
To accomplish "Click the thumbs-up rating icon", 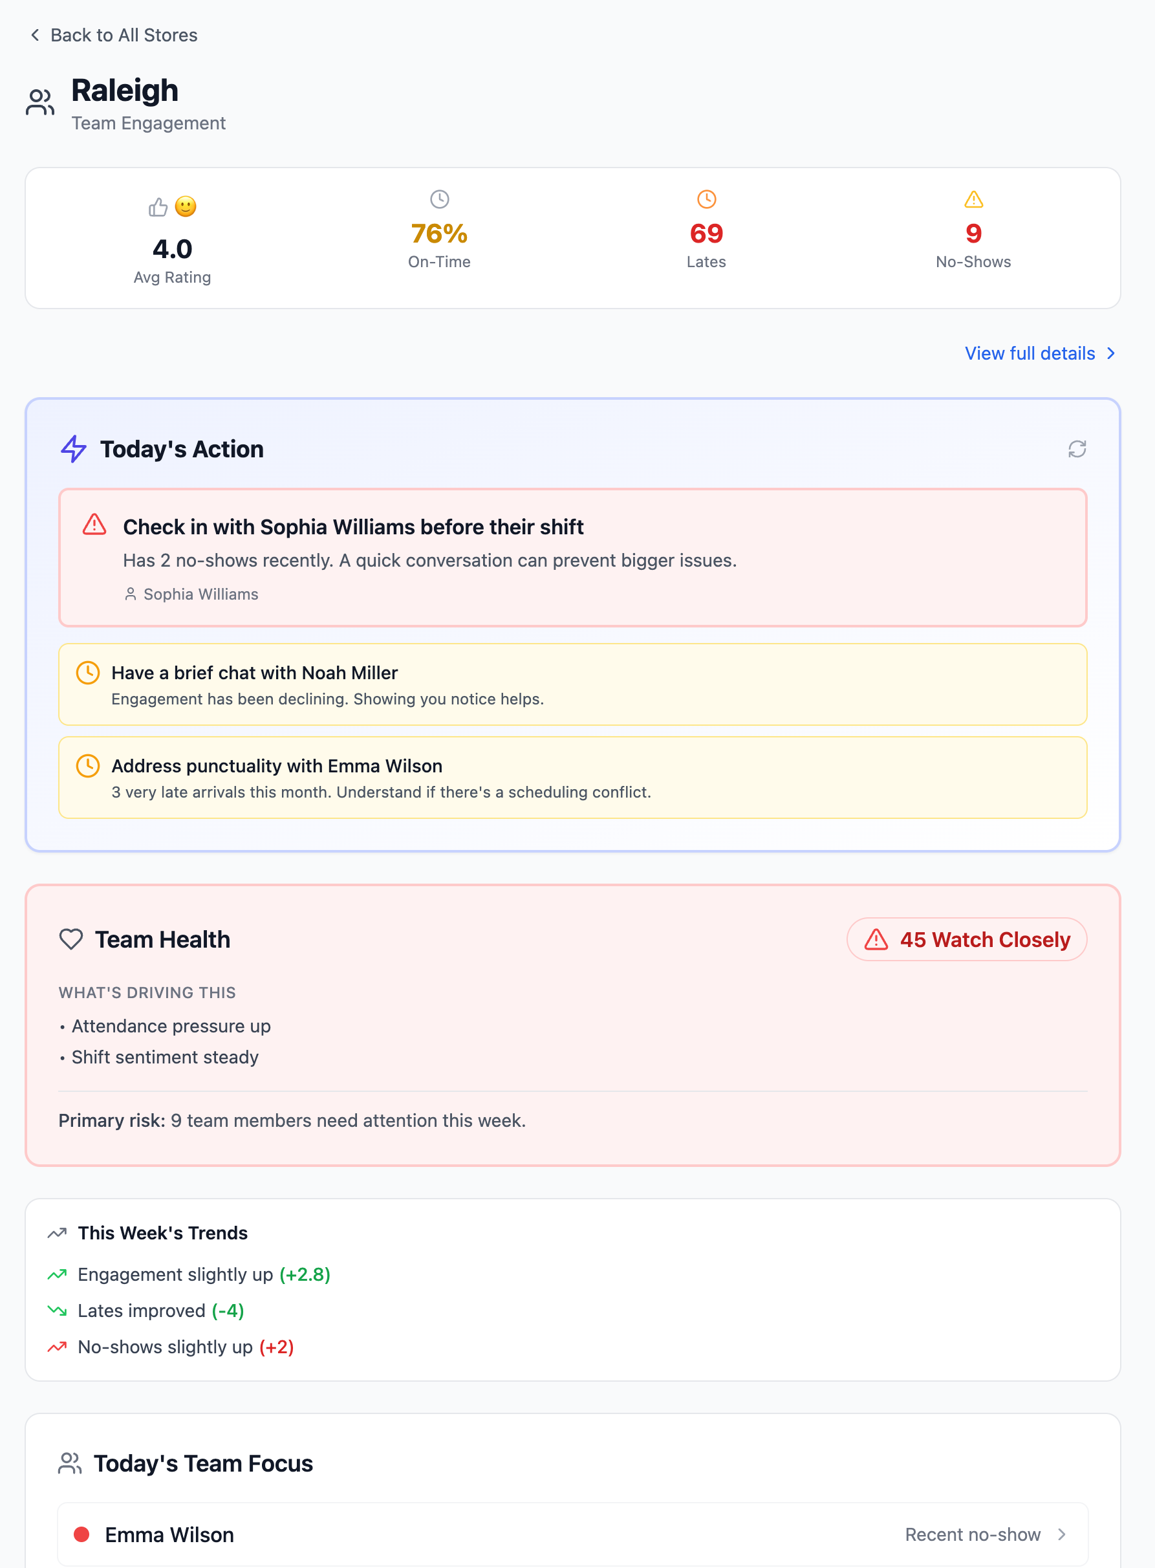I will coord(158,207).
